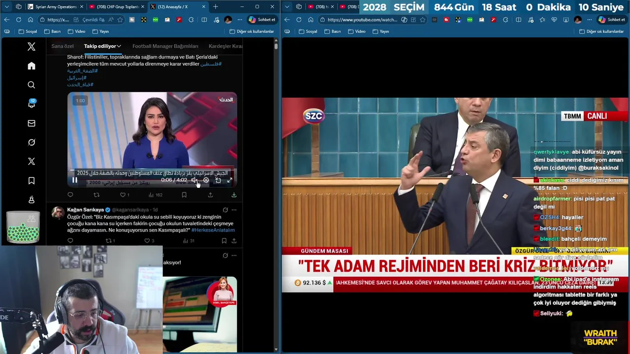Expand tab search chevron in left browser

coord(6,7)
